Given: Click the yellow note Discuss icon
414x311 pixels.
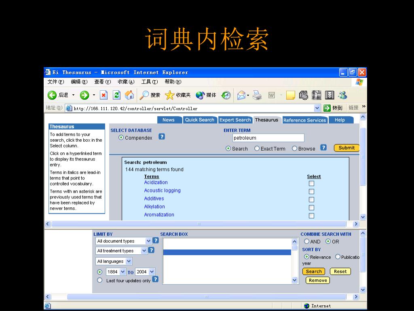Looking at the screenshot, I should click(x=290, y=95).
